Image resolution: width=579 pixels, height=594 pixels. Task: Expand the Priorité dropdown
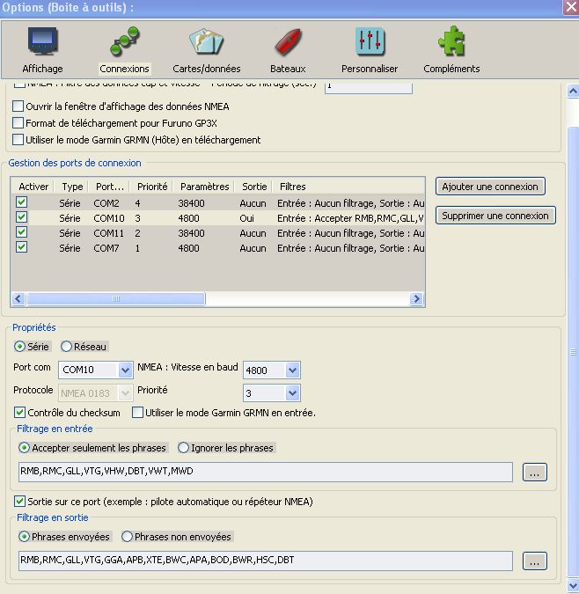point(293,393)
